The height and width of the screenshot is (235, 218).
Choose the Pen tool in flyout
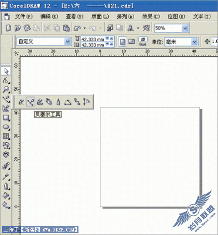point(49,102)
